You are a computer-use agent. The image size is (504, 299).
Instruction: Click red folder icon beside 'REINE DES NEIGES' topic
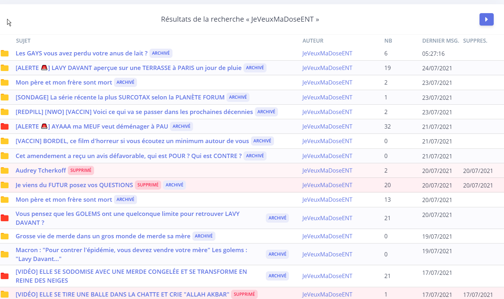coord(5,276)
